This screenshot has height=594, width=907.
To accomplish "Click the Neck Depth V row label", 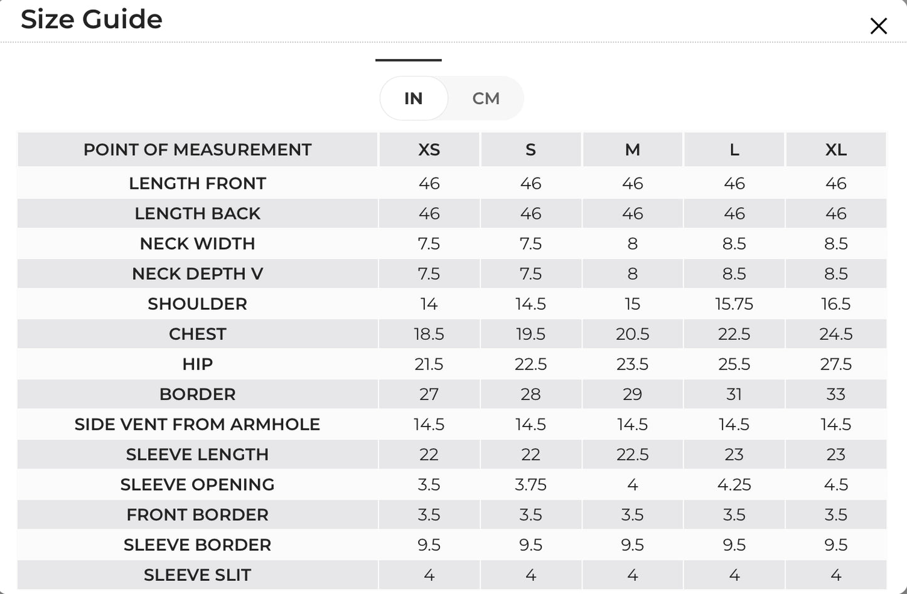I will coord(198,273).
